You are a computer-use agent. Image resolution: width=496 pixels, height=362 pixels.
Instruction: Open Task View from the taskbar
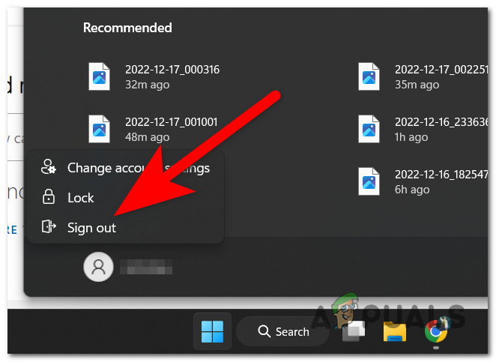(354, 331)
